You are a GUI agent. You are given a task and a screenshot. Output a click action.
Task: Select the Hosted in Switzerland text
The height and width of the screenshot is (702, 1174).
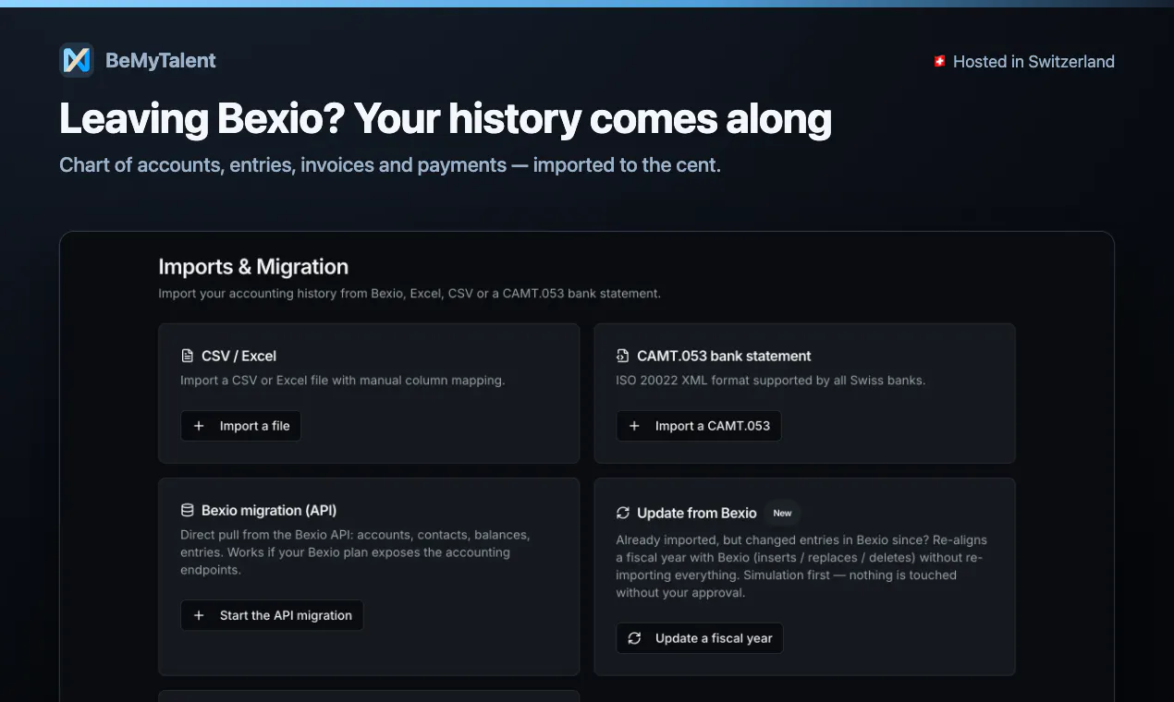(x=1033, y=62)
